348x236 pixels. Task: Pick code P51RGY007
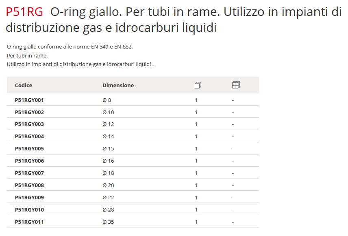coord(29,173)
